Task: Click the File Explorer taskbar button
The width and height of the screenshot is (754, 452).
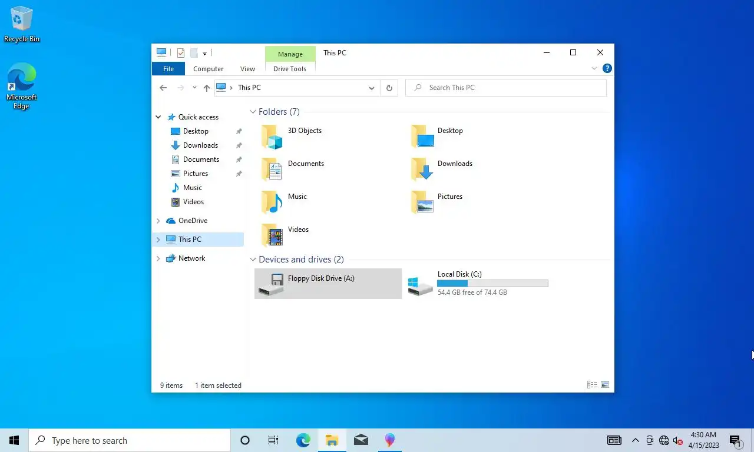Action: pyautogui.click(x=332, y=440)
